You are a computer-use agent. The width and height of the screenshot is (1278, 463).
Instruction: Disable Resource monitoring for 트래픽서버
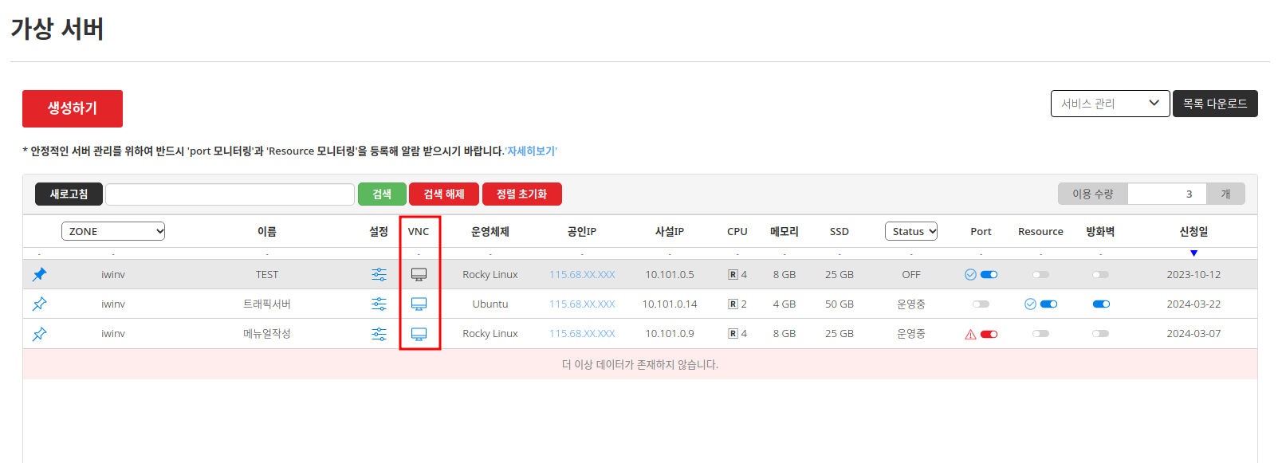(1049, 304)
